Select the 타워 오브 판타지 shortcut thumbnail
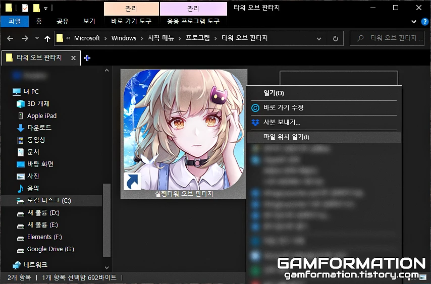The image size is (431, 284). 184,134
